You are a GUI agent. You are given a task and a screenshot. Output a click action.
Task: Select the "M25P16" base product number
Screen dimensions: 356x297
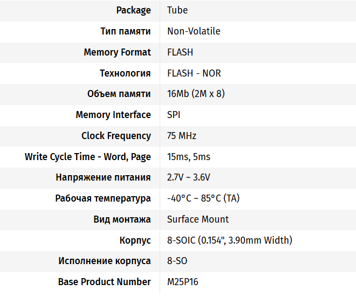[183, 282]
